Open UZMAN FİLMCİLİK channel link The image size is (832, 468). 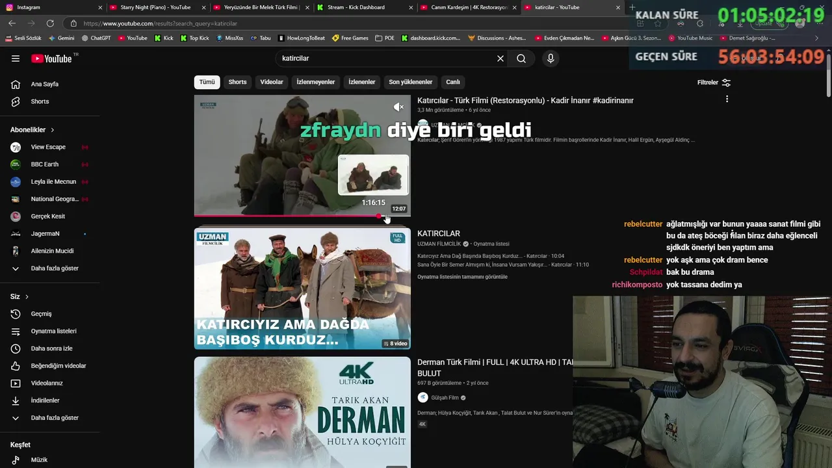[439, 244]
